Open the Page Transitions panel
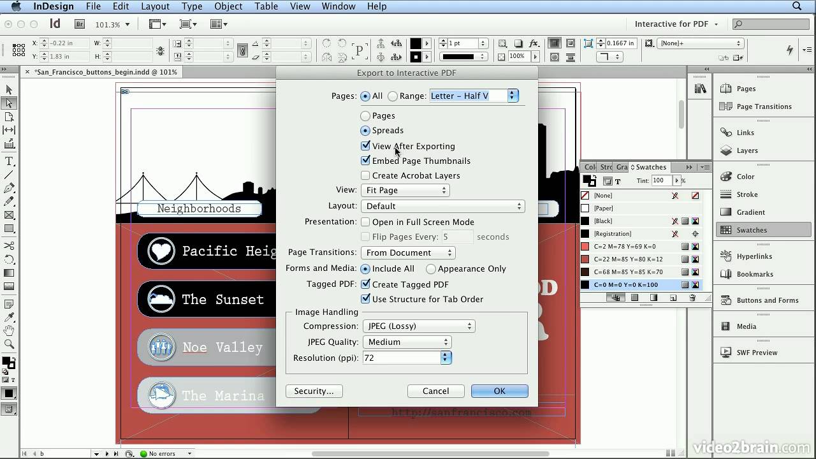Screen dimensions: 816x459 (x=763, y=106)
